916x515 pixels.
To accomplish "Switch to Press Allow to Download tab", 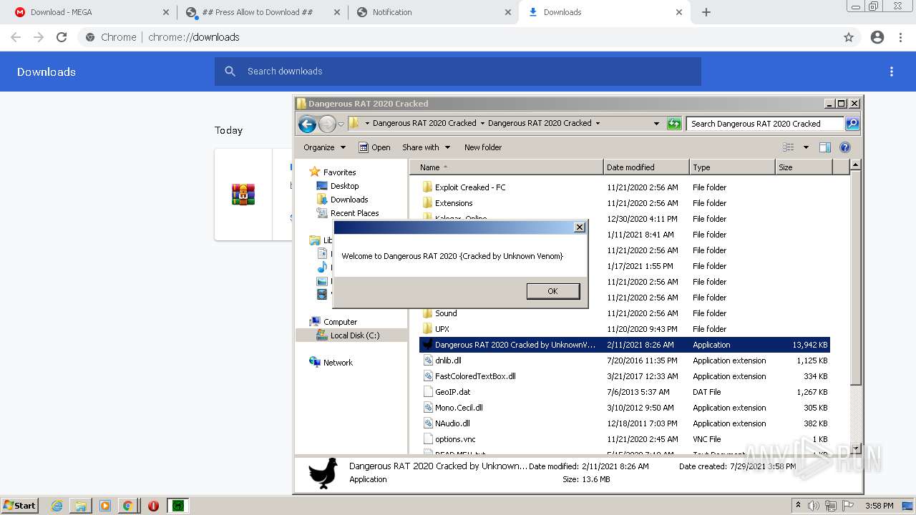I will pos(262,12).
